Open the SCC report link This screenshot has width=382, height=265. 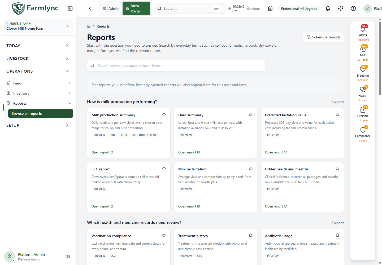point(102,206)
